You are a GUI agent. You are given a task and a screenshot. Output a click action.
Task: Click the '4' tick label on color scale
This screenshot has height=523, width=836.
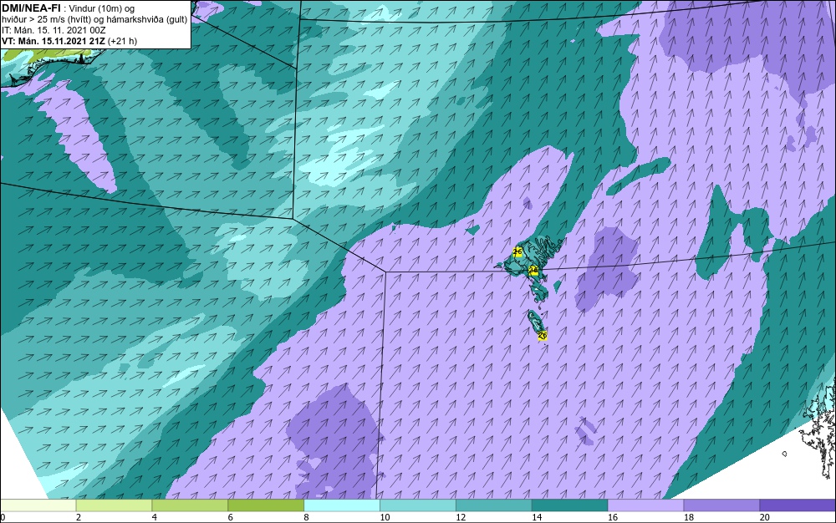click(155, 517)
